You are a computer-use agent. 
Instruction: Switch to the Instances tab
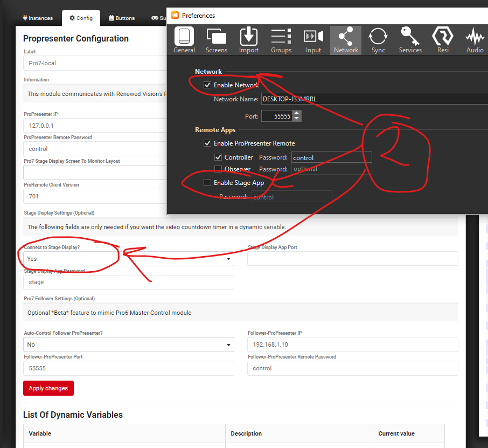coord(38,18)
